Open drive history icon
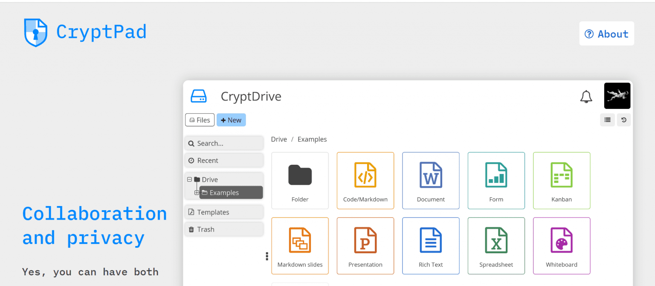655x286 pixels. pos(623,120)
